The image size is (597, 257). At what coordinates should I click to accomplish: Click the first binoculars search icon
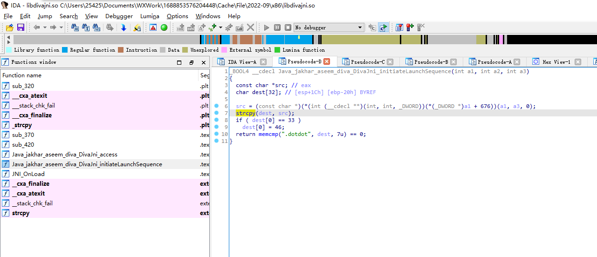click(x=75, y=27)
